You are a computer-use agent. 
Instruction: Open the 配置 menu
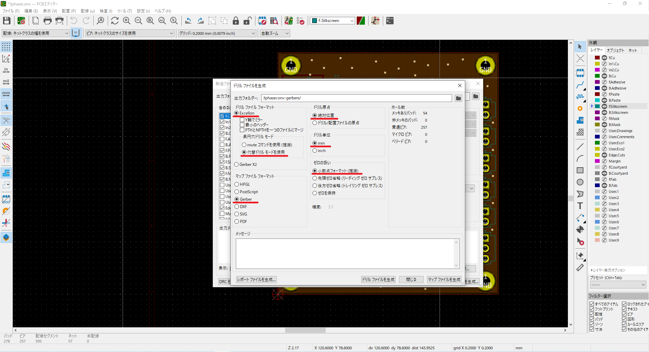(69, 11)
